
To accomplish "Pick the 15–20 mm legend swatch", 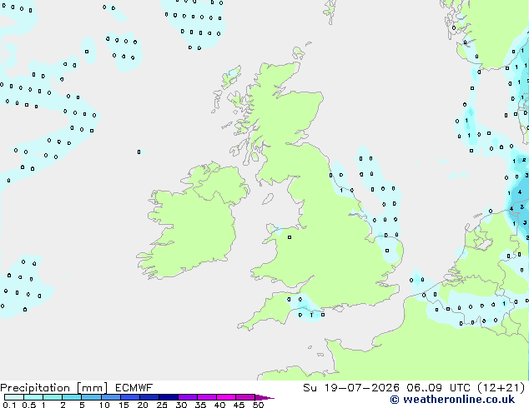I will click(130, 397).
